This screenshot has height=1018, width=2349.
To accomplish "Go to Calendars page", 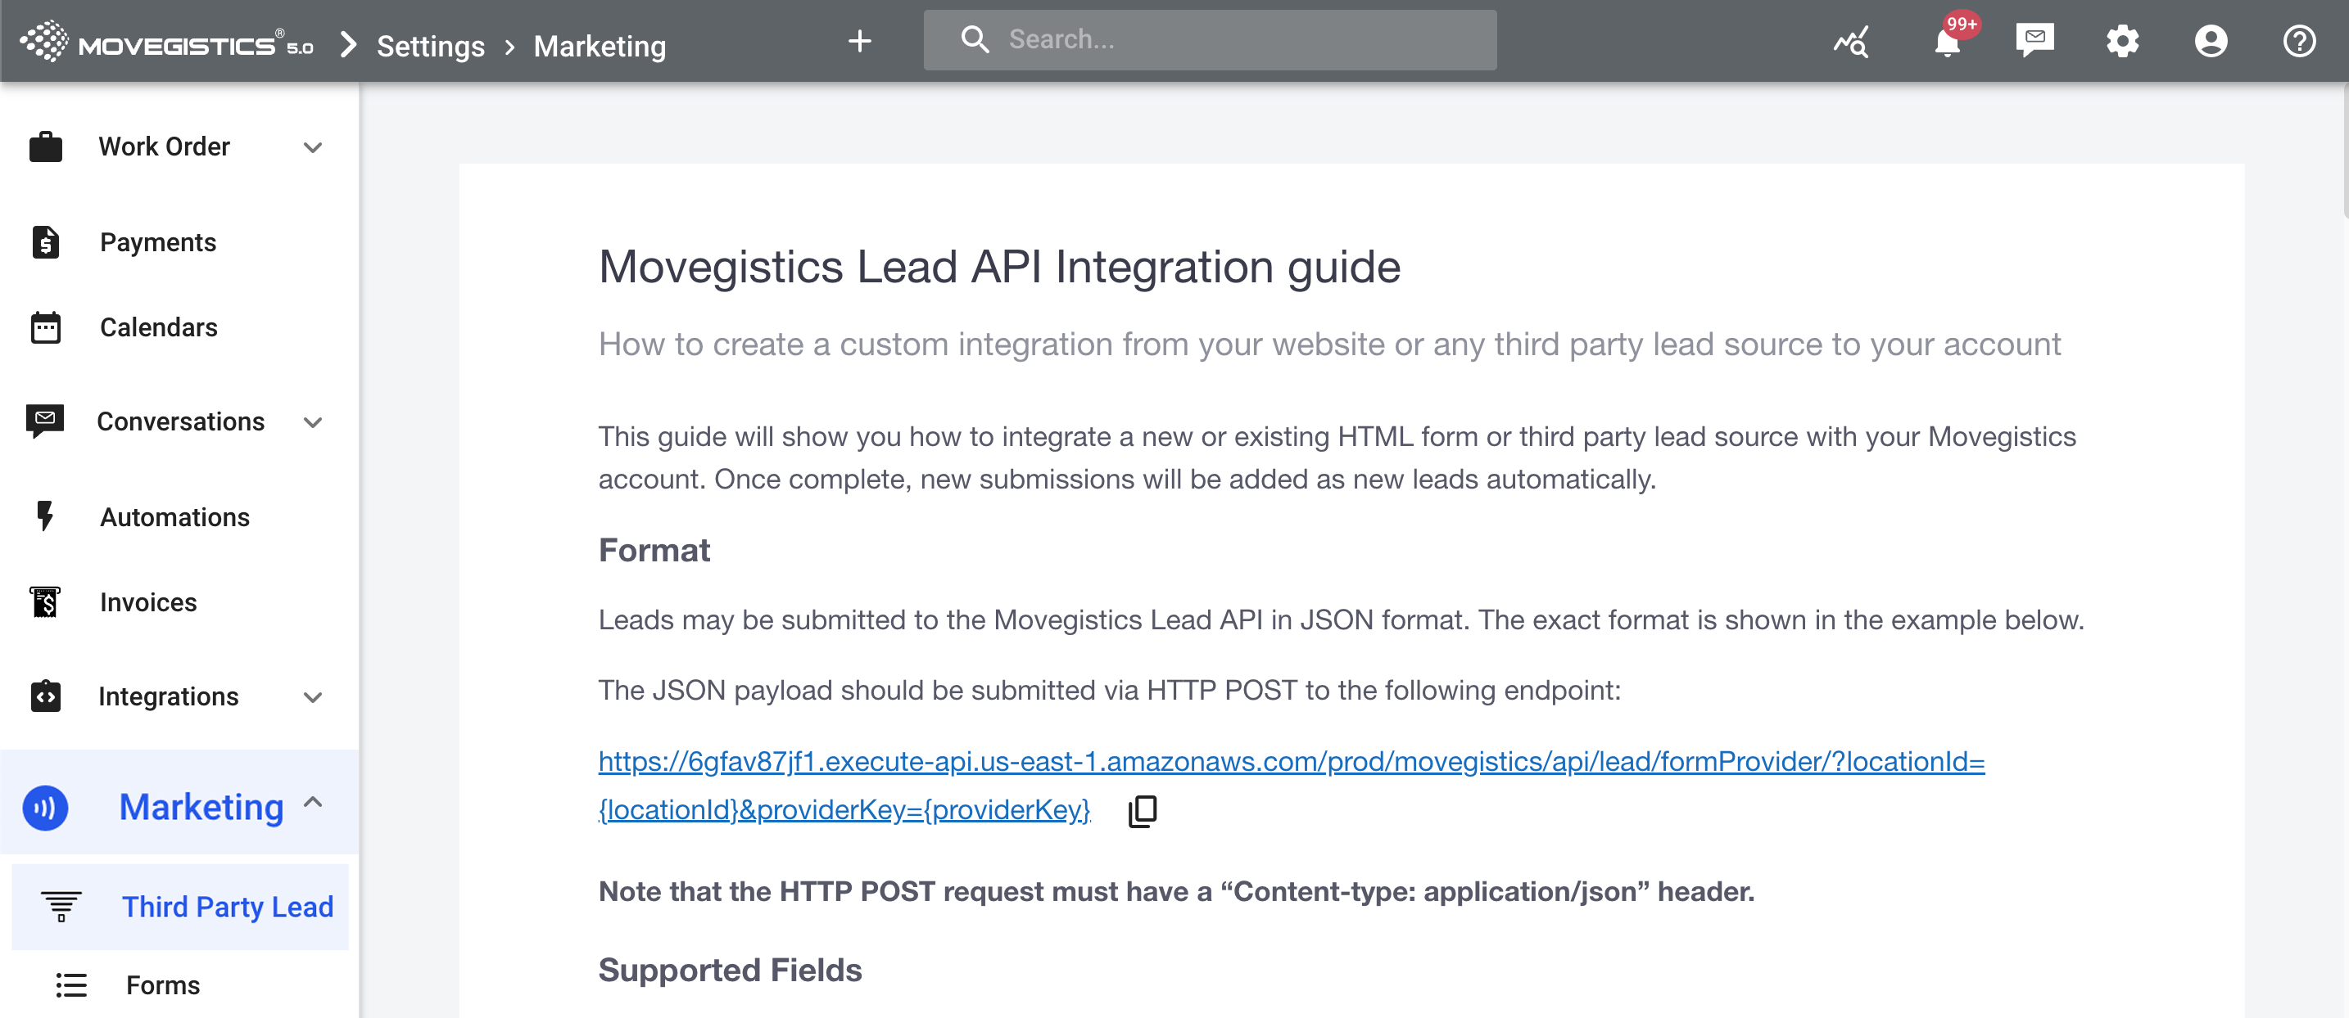I will [x=159, y=328].
